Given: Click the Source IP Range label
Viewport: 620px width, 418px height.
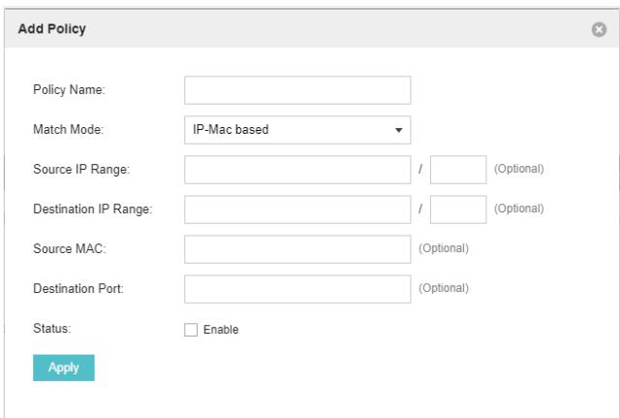Looking at the screenshot, I should pos(81,170).
